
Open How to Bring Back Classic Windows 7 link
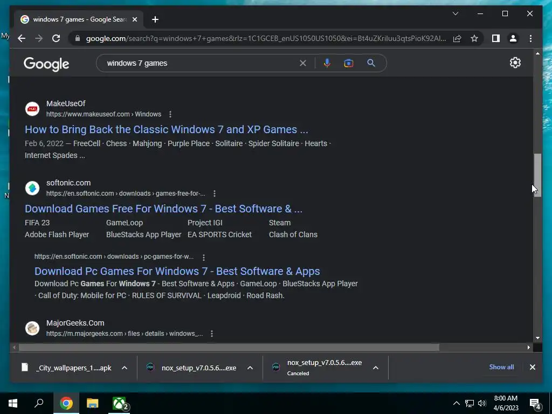[166, 129]
